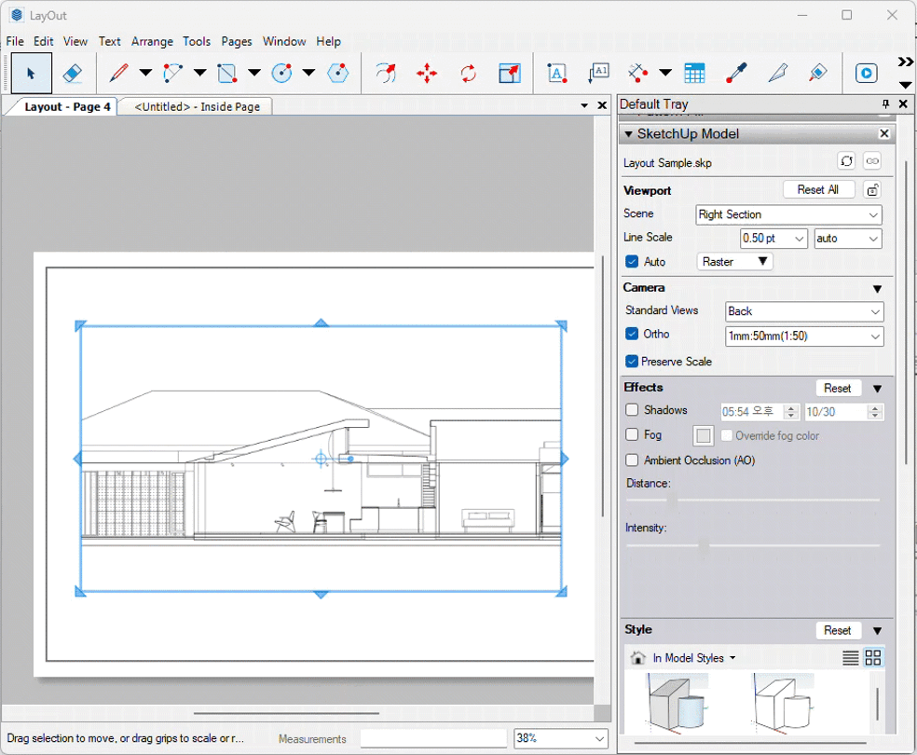Disable Preserve Scale
The height and width of the screenshot is (755, 917).
[632, 361]
